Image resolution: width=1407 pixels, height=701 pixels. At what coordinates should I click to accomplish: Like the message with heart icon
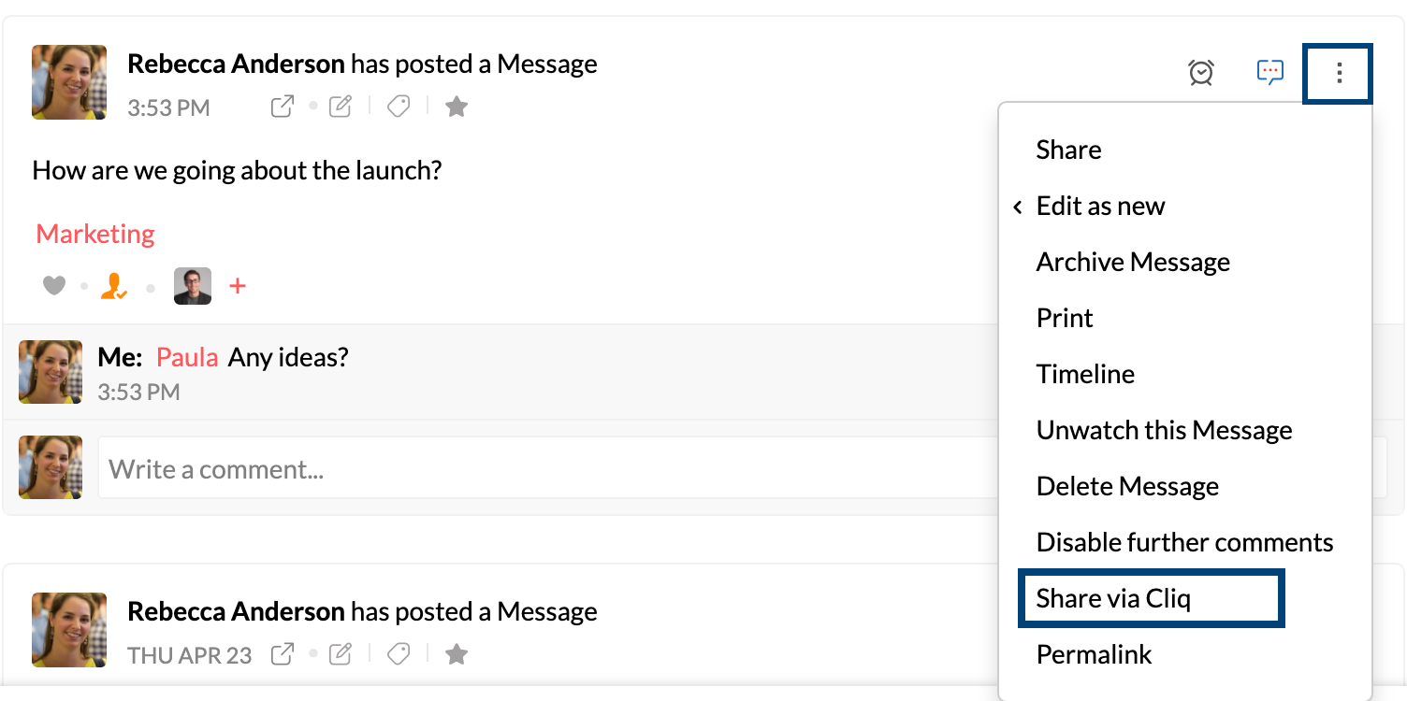pyautogui.click(x=54, y=286)
